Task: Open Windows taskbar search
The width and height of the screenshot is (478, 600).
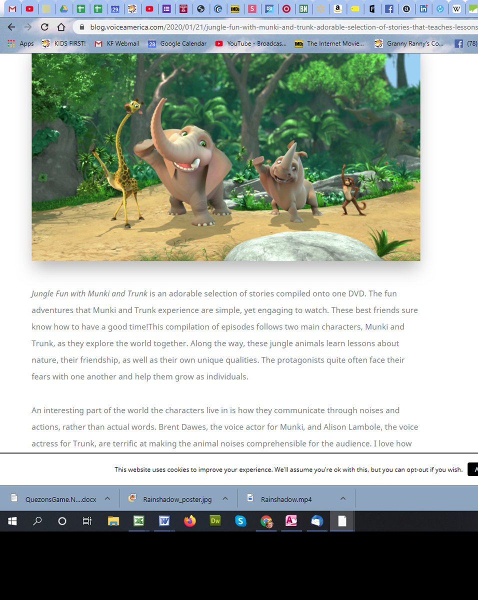Action: (37, 521)
